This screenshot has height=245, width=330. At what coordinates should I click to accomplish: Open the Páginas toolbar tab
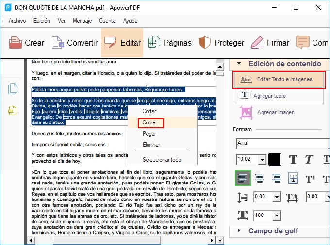[170, 43]
